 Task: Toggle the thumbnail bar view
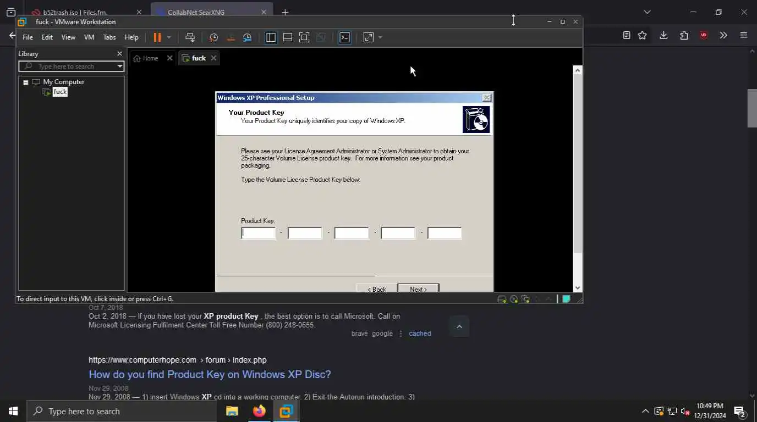(x=287, y=37)
